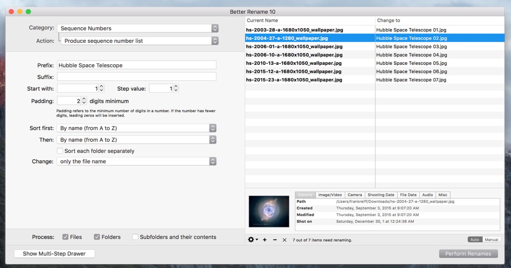Switch to Auto rename mode
The width and height of the screenshot is (511, 268).
[x=475, y=239]
